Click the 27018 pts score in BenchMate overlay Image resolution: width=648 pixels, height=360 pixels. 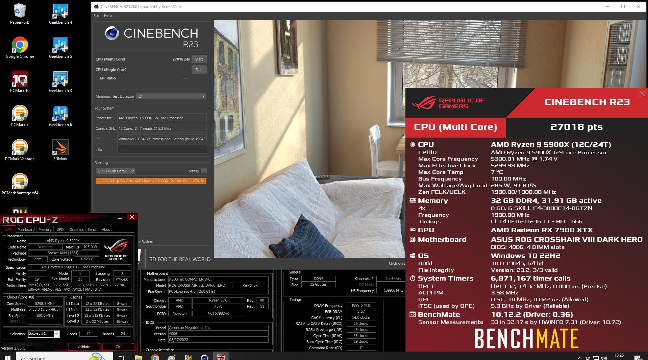point(576,127)
